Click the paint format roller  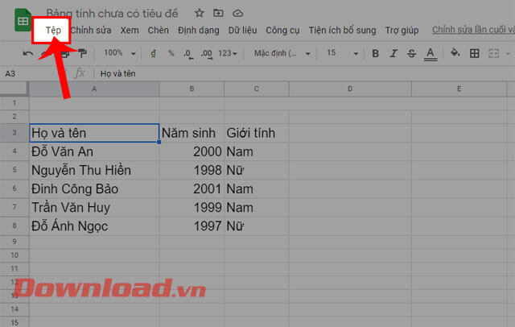(x=82, y=53)
